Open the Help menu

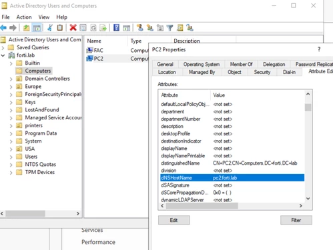[x=61, y=17]
